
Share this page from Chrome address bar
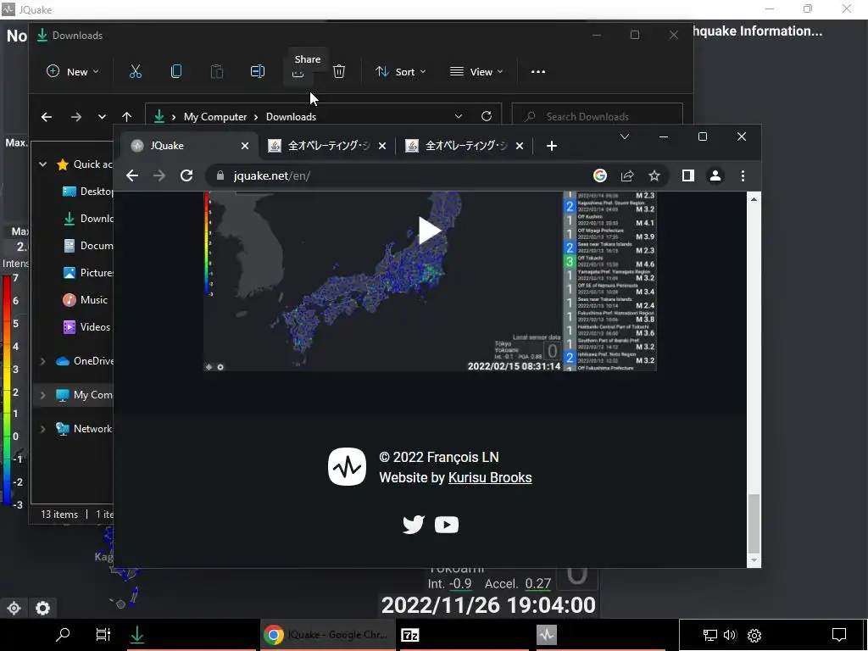(x=627, y=175)
